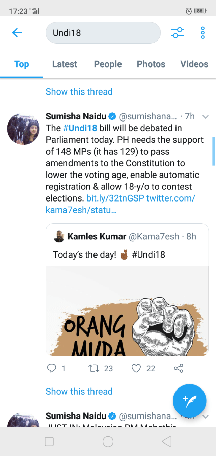
Task: Switch to the Latest tab
Action: pos(64,64)
